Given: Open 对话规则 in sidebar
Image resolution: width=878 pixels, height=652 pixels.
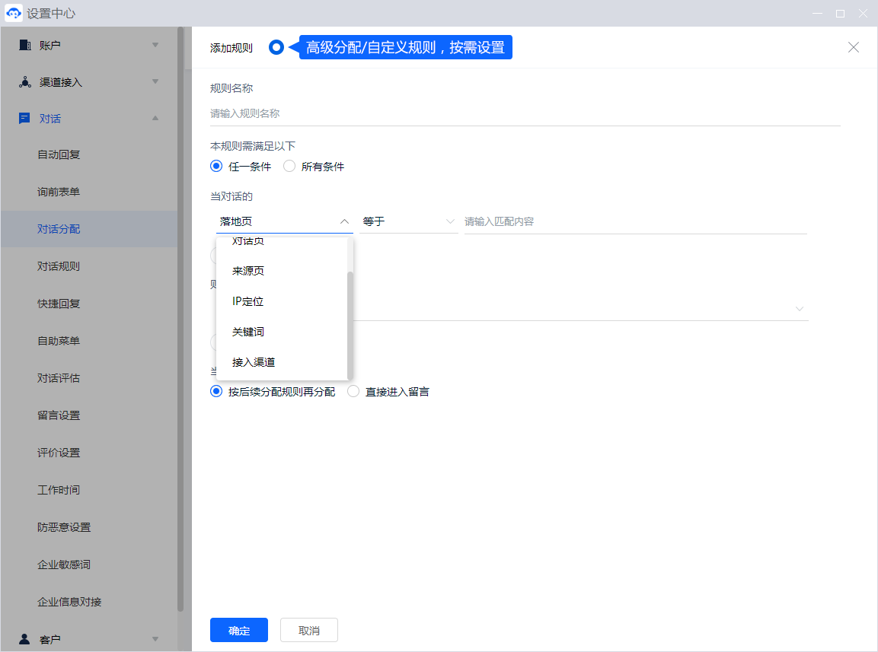Looking at the screenshot, I should point(59,266).
